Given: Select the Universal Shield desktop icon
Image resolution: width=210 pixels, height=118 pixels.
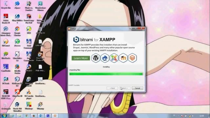Looking at the screenshot, I should click(x=29, y=82).
